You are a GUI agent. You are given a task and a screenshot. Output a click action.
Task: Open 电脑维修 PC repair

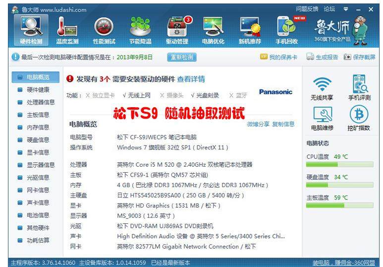(x=323, y=119)
